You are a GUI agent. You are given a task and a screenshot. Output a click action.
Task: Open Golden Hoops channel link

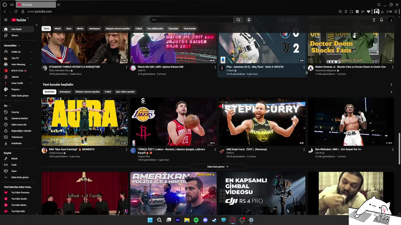(x=56, y=153)
